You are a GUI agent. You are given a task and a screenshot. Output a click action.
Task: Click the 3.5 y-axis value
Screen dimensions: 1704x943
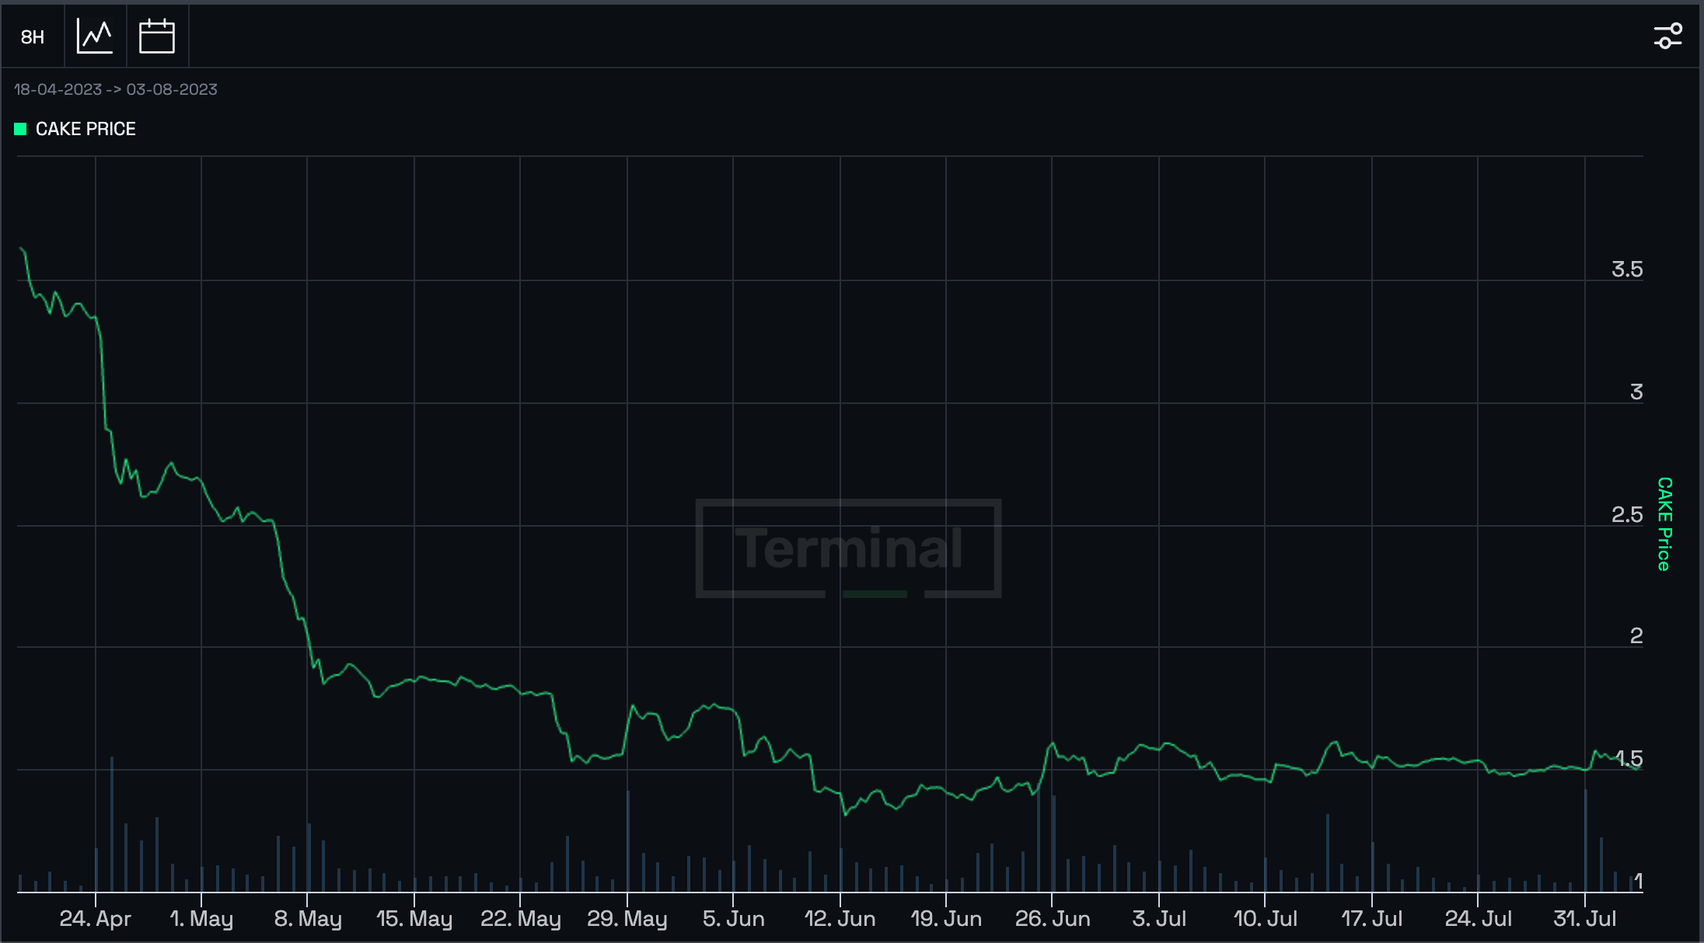[1627, 269]
